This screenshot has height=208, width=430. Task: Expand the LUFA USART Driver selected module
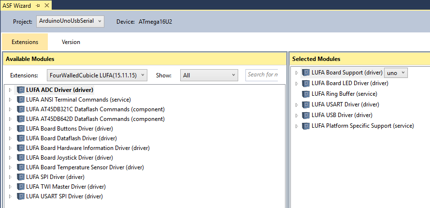click(297, 105)
